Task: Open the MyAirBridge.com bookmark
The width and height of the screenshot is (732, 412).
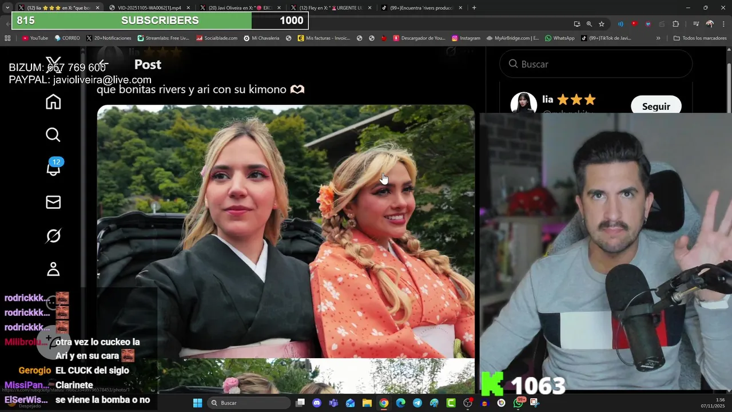Action: pyautogui.click(x=513, y=38)
